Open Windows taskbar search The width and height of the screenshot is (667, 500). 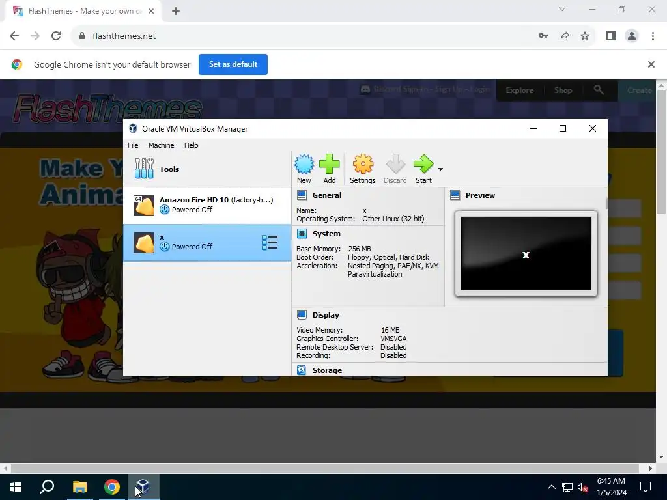click(x=47, y=487)
